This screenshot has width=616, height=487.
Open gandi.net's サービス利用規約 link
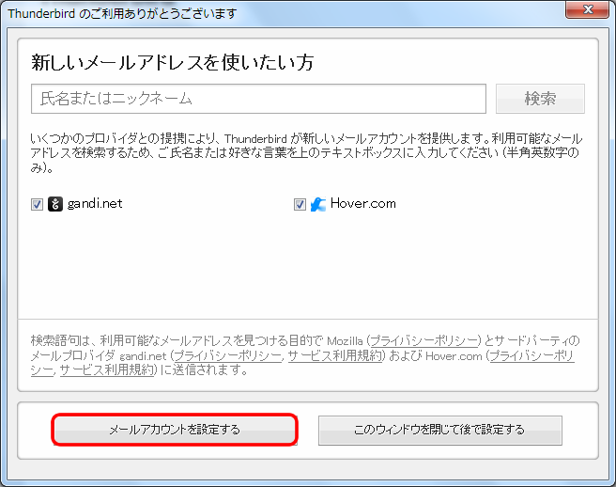click(335, 355)
